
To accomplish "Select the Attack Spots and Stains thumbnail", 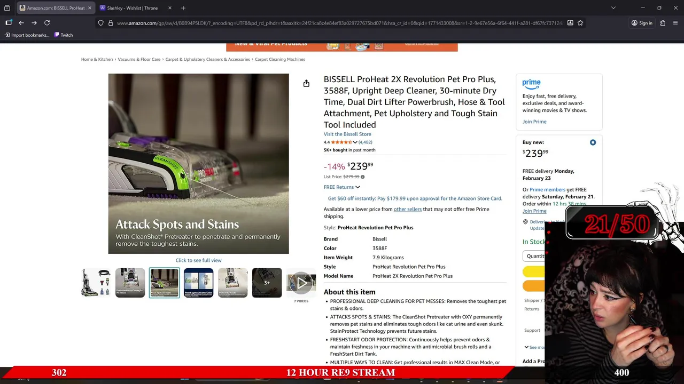I will click(164, 283).
